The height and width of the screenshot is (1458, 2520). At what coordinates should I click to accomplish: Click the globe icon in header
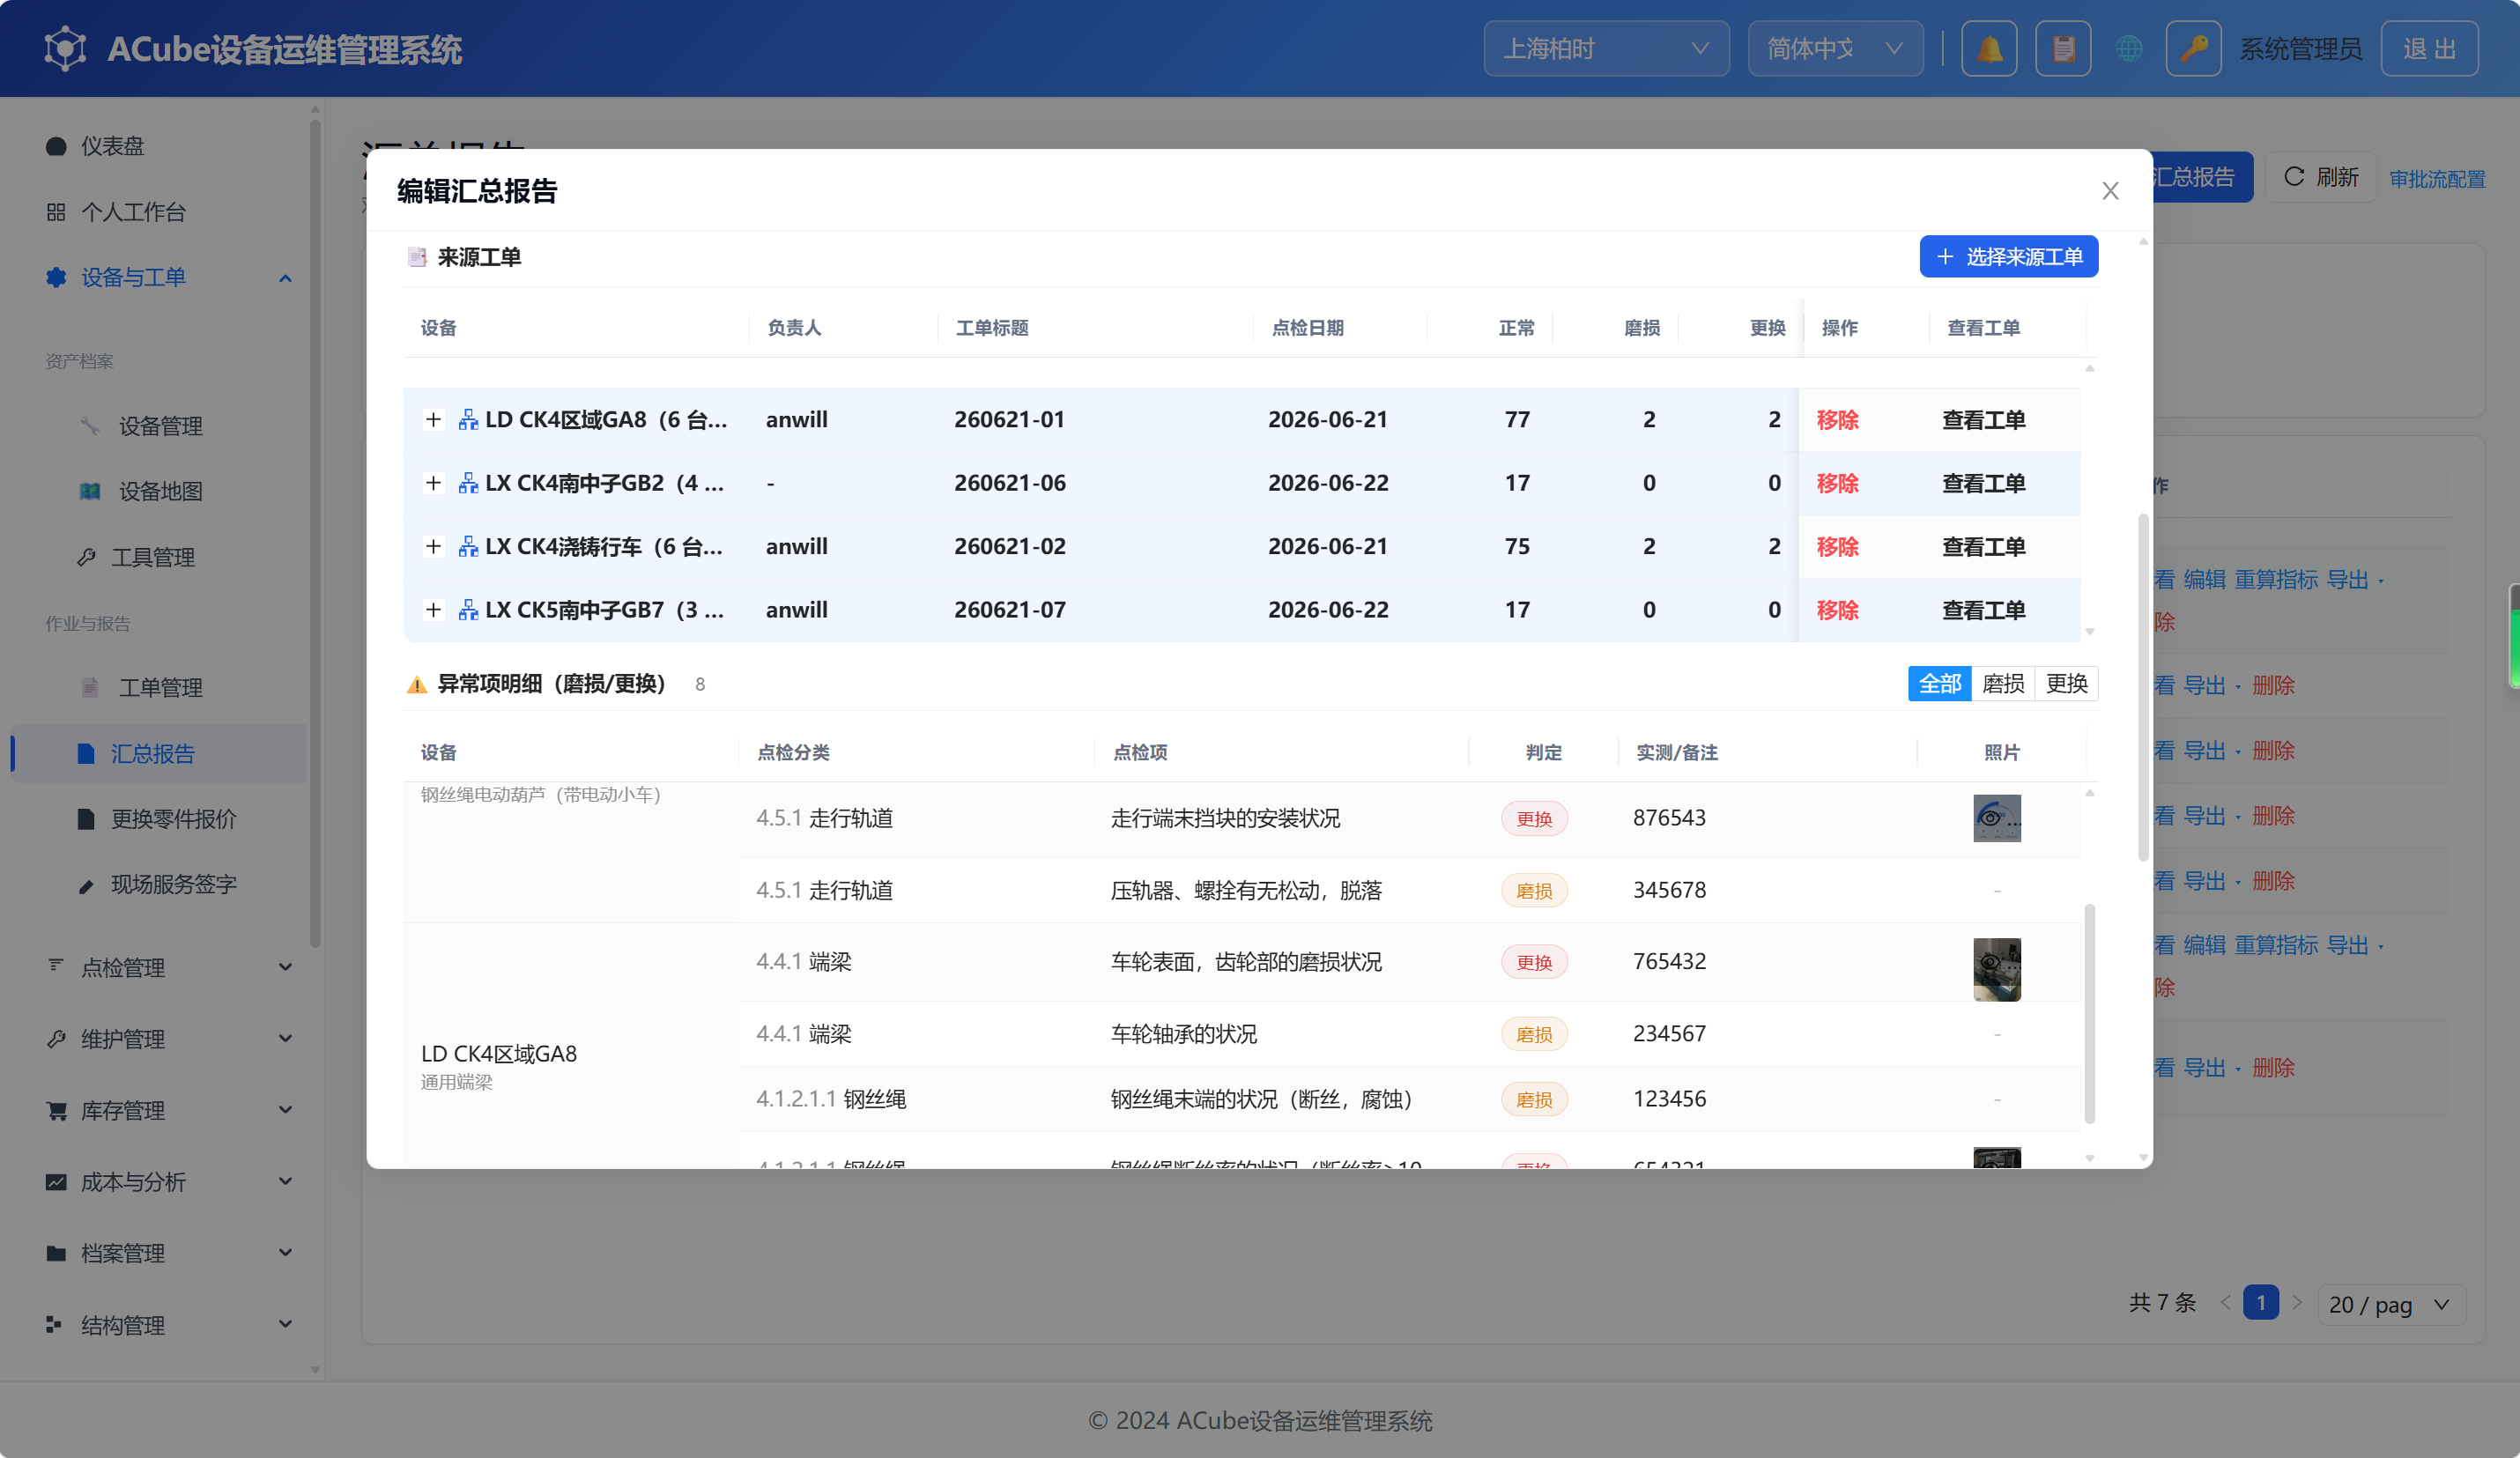point(2129,48)
